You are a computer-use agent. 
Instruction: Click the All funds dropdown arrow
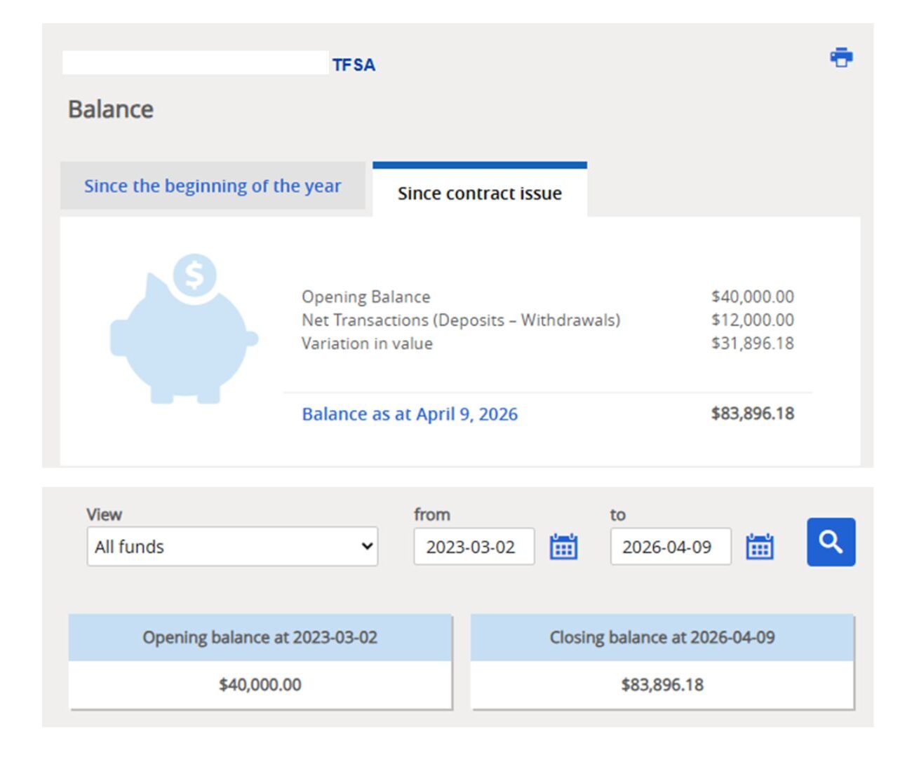coord(368,547)
